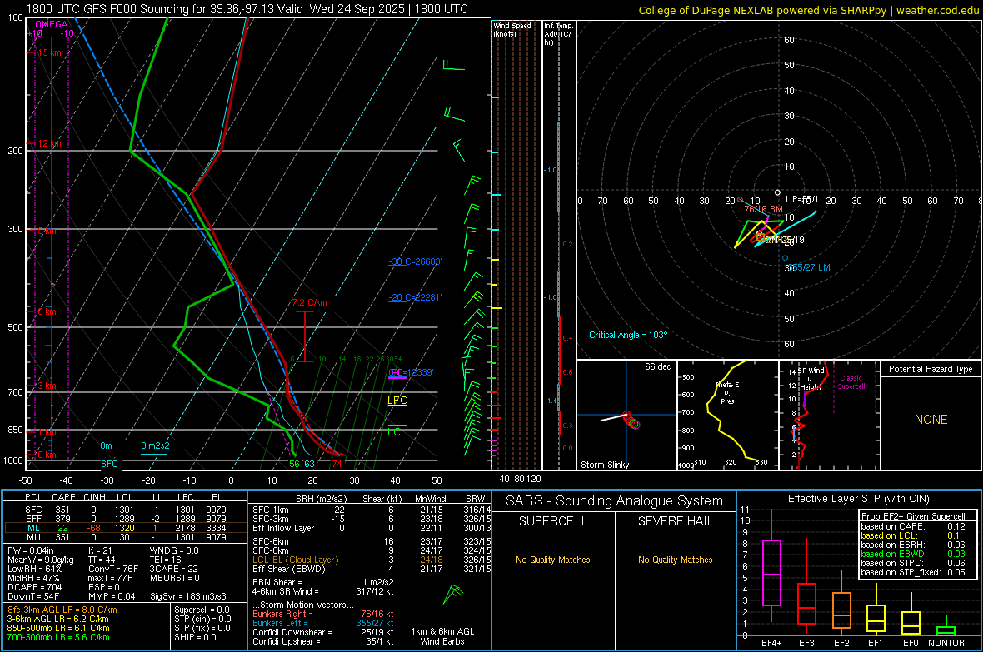
Task: Click the 'based on STP_fixed: 0.05' line
Action: (x=913, y=572)
